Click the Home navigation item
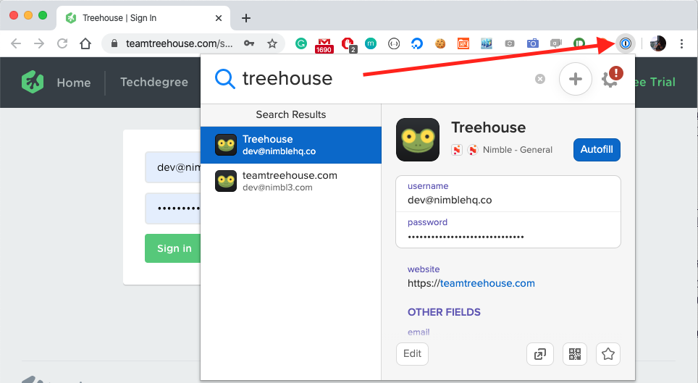The height and width of the screenshot is (383, 698). coord(73,83)
